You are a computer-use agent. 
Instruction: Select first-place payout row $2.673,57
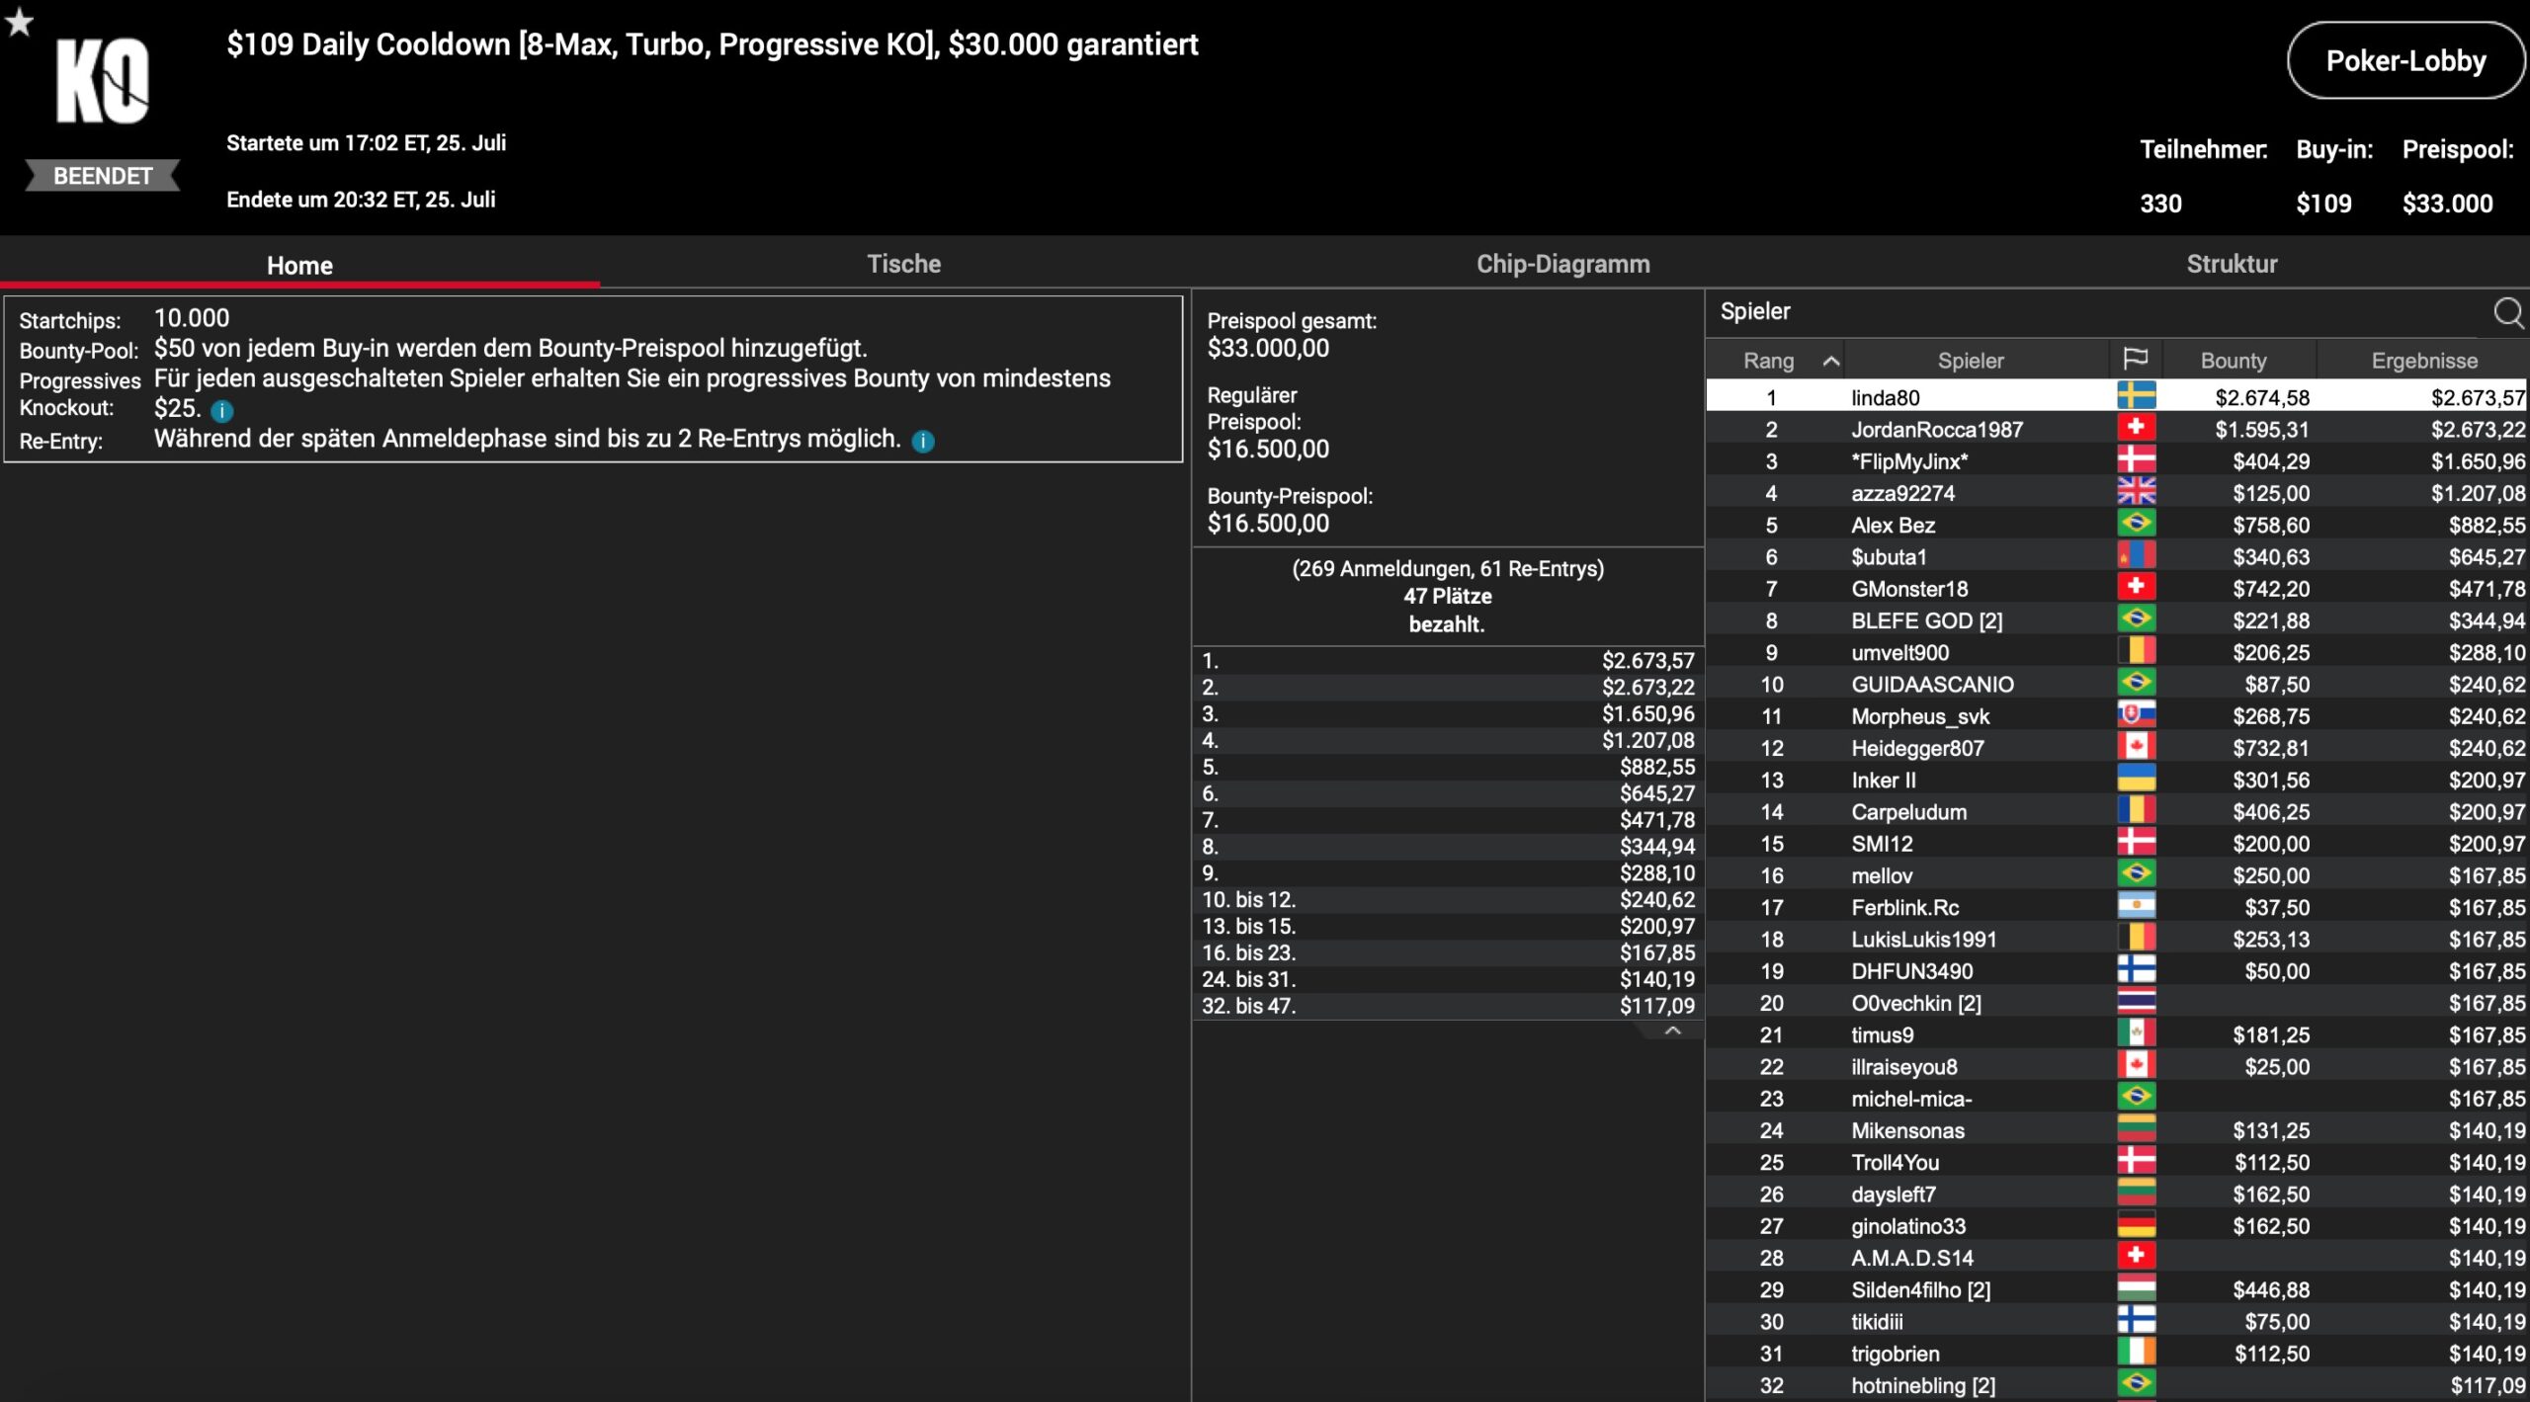(x=1447, y=660)
